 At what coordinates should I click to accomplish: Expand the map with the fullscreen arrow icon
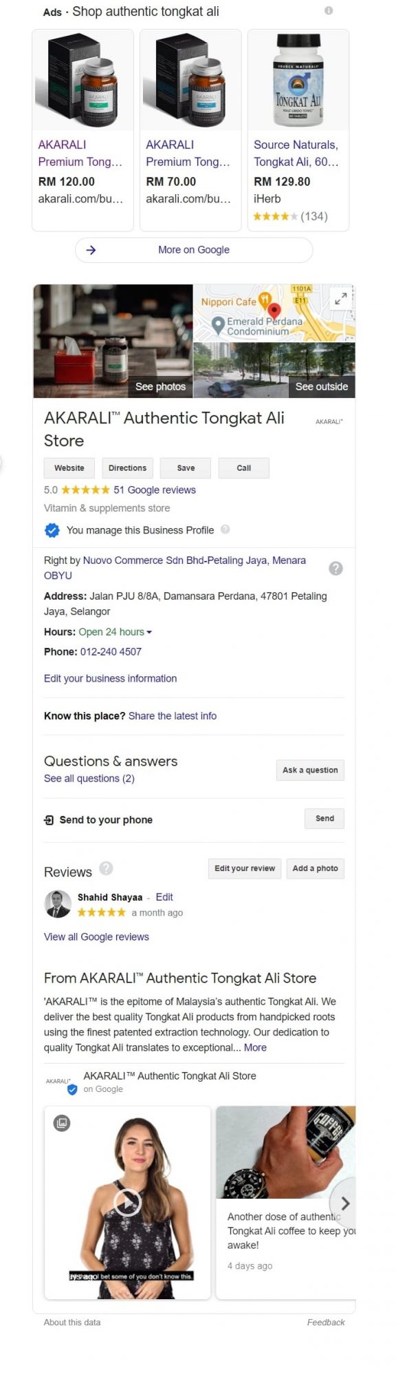(x=341, y=299)
